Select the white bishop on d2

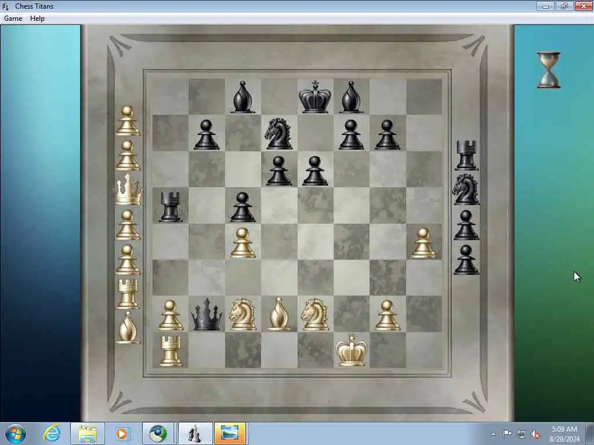279,314
